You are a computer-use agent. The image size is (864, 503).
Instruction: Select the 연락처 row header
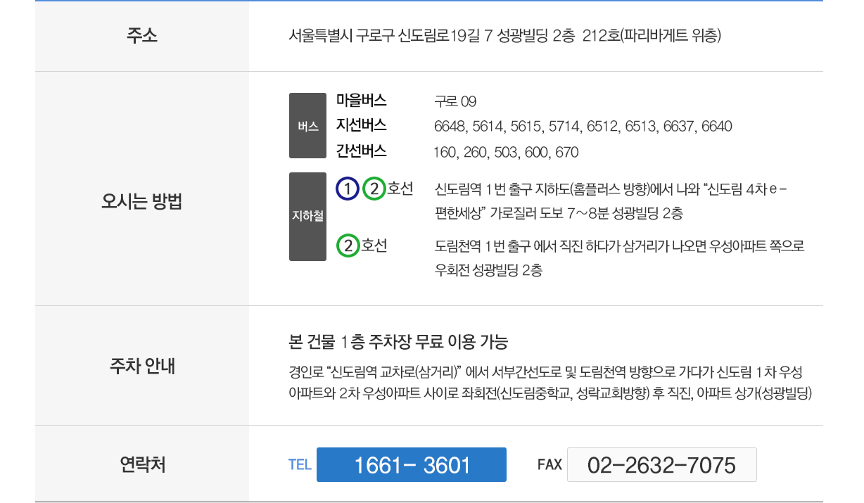(x=142, y=464)
